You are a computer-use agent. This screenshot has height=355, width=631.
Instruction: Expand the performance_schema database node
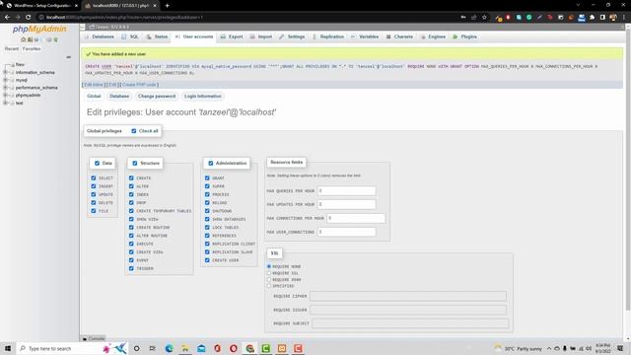[5, 88]
